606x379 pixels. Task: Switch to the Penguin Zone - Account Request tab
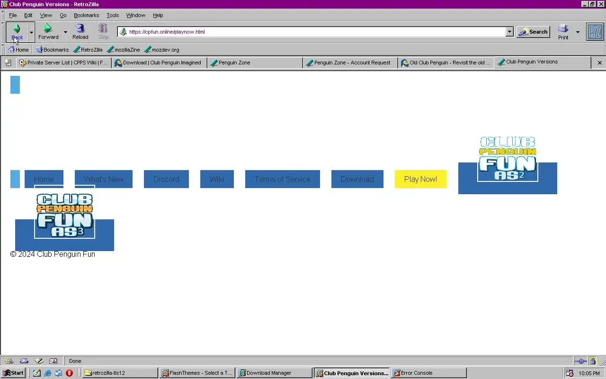(x=350, y=63)
